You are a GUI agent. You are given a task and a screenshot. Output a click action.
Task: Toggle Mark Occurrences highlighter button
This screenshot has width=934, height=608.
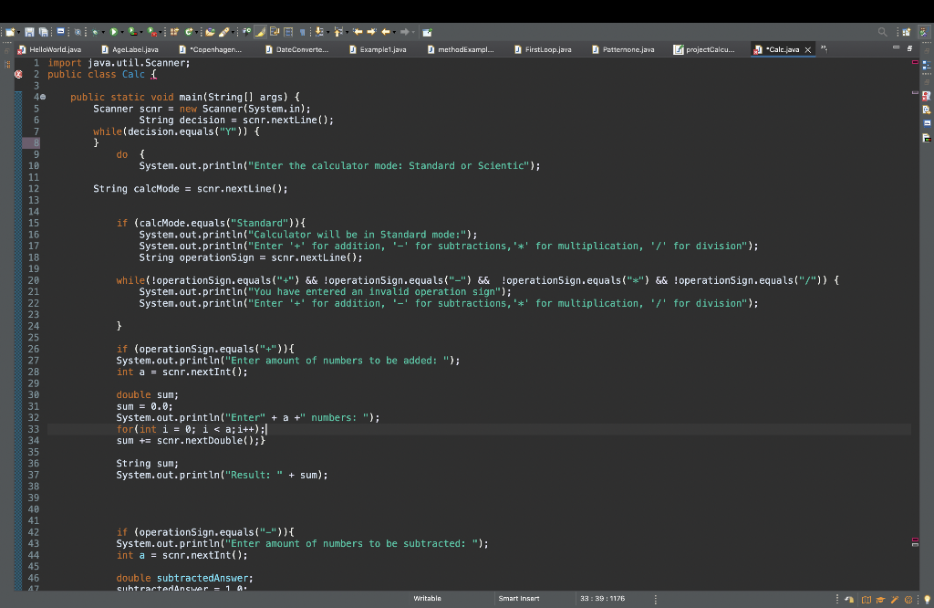[260, 32]
